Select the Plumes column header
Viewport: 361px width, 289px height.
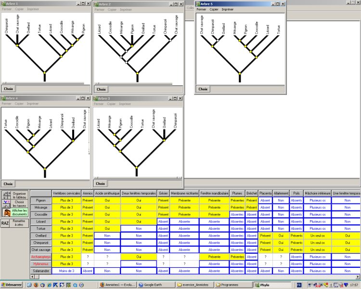point(237,193)
